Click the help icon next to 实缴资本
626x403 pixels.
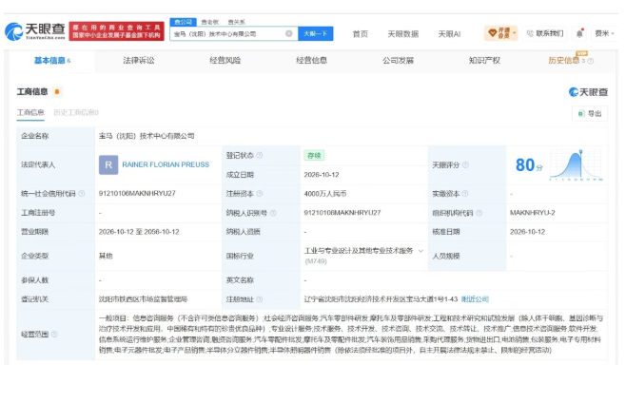coord(464,194)
